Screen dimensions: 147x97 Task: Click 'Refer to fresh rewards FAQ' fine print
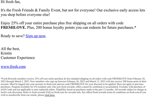[x=37, y=92]
